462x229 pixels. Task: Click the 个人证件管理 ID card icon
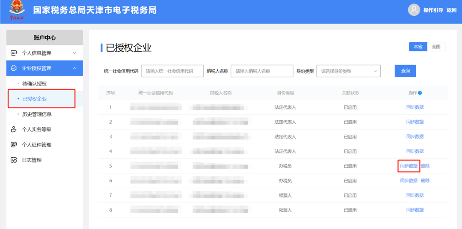14,145
